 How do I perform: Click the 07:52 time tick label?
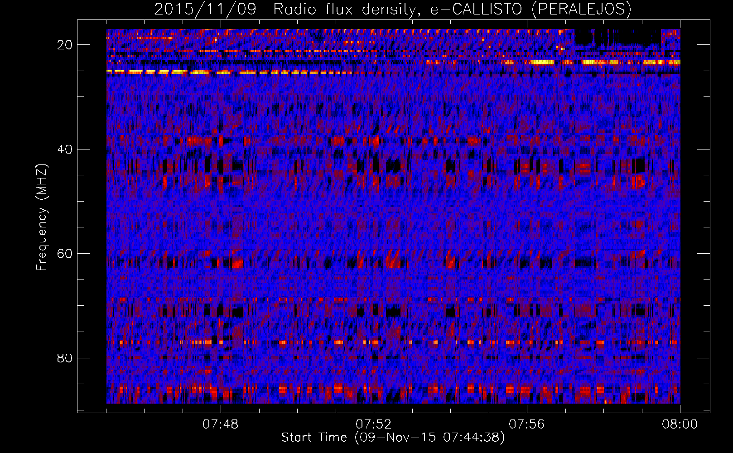tap(374, 424)
